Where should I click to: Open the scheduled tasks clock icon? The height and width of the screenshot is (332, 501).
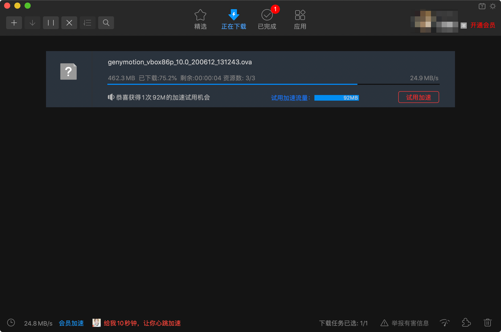11,323
